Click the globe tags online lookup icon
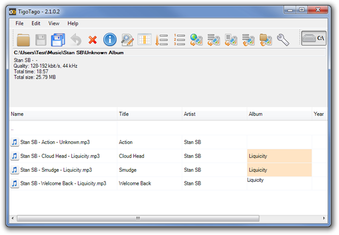The image size is (339, 235). click(x=196, y=40)
